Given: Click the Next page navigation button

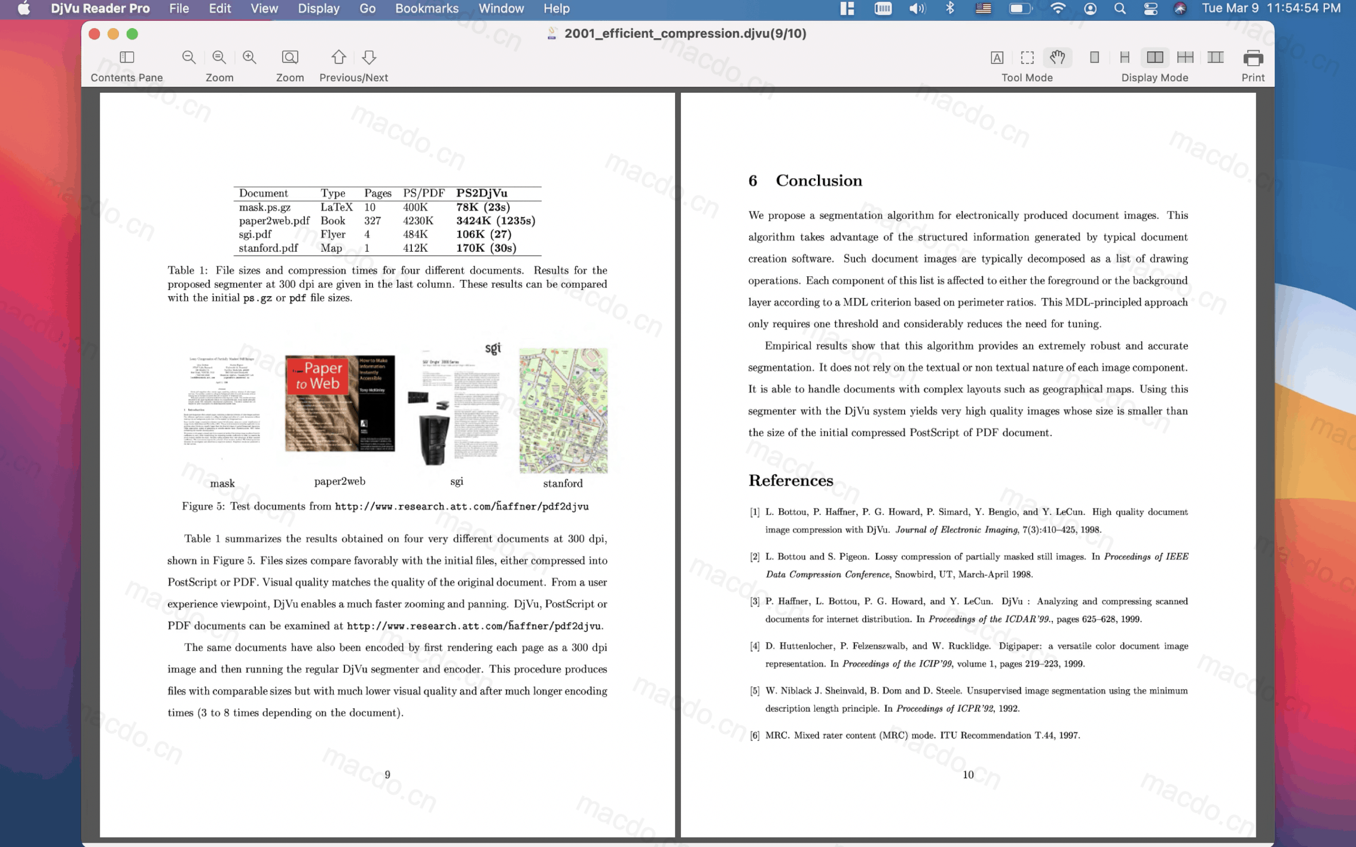Looking at the screenshot, I should coord(371,56).
